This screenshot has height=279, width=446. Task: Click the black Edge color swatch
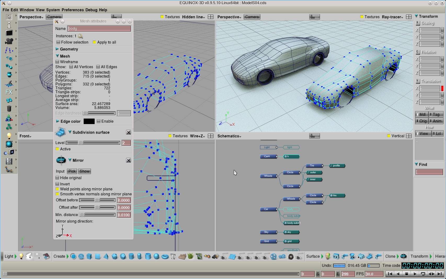point(89,121)
